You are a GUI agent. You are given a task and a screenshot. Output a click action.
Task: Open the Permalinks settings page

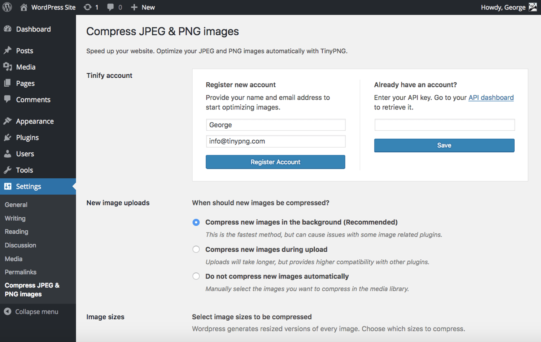[21, 272]
